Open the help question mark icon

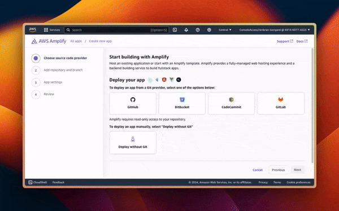[198, 30]
